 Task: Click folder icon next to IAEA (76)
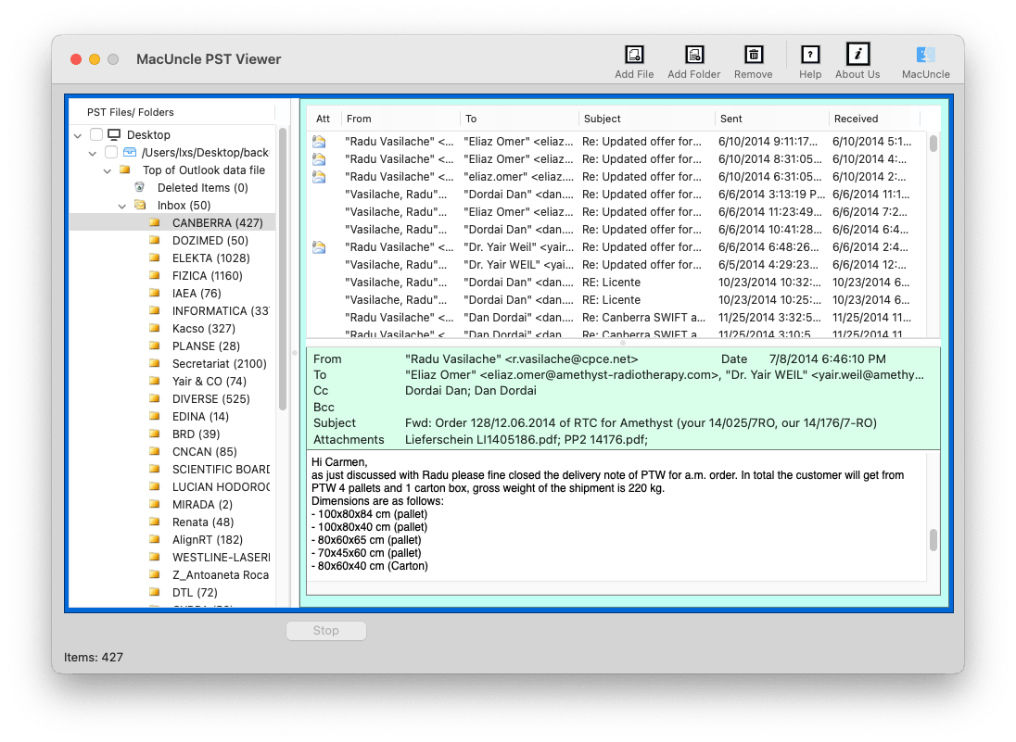(x=154, y=293)
